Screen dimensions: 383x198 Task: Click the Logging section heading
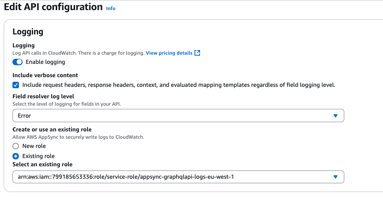tap(28, 32)
